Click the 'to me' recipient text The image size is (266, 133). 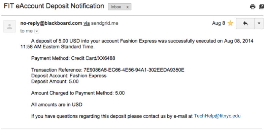point(27,31)
